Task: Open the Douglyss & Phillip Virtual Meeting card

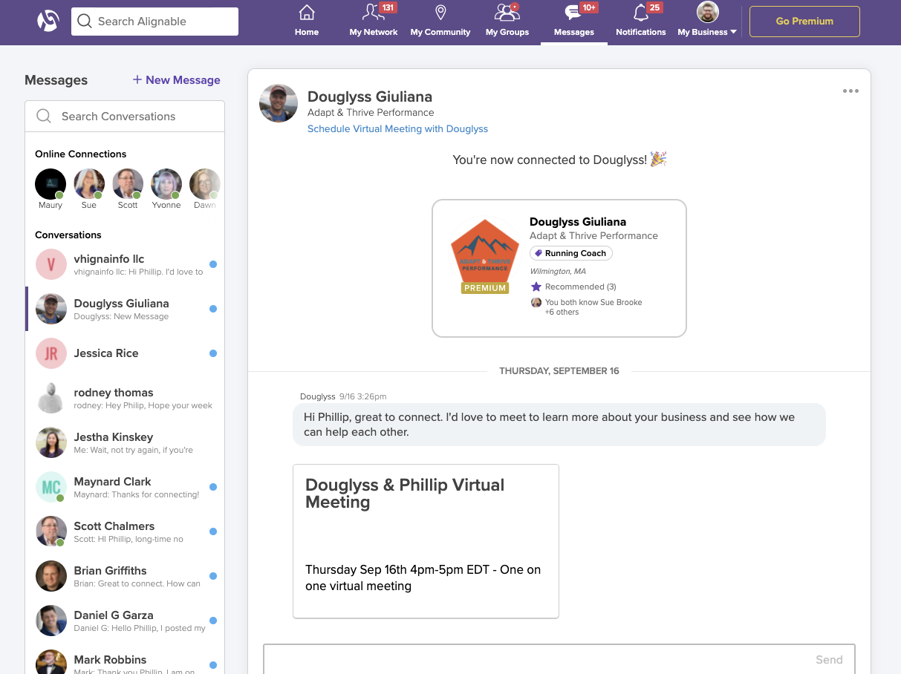Action: (426, 540)
